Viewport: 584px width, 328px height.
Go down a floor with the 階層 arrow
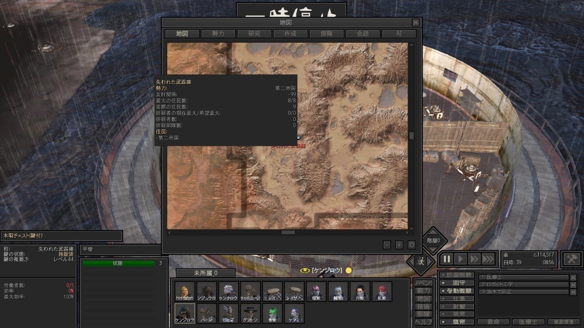coord(432,250)
